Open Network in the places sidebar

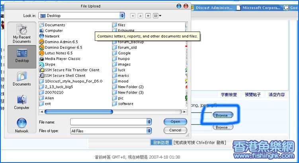pos(22,125)
